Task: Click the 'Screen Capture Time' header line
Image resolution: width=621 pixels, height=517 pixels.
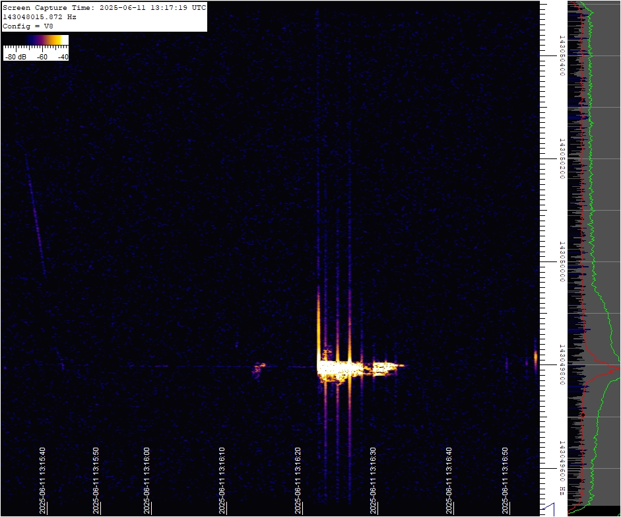Action: (x=104, y=7)
